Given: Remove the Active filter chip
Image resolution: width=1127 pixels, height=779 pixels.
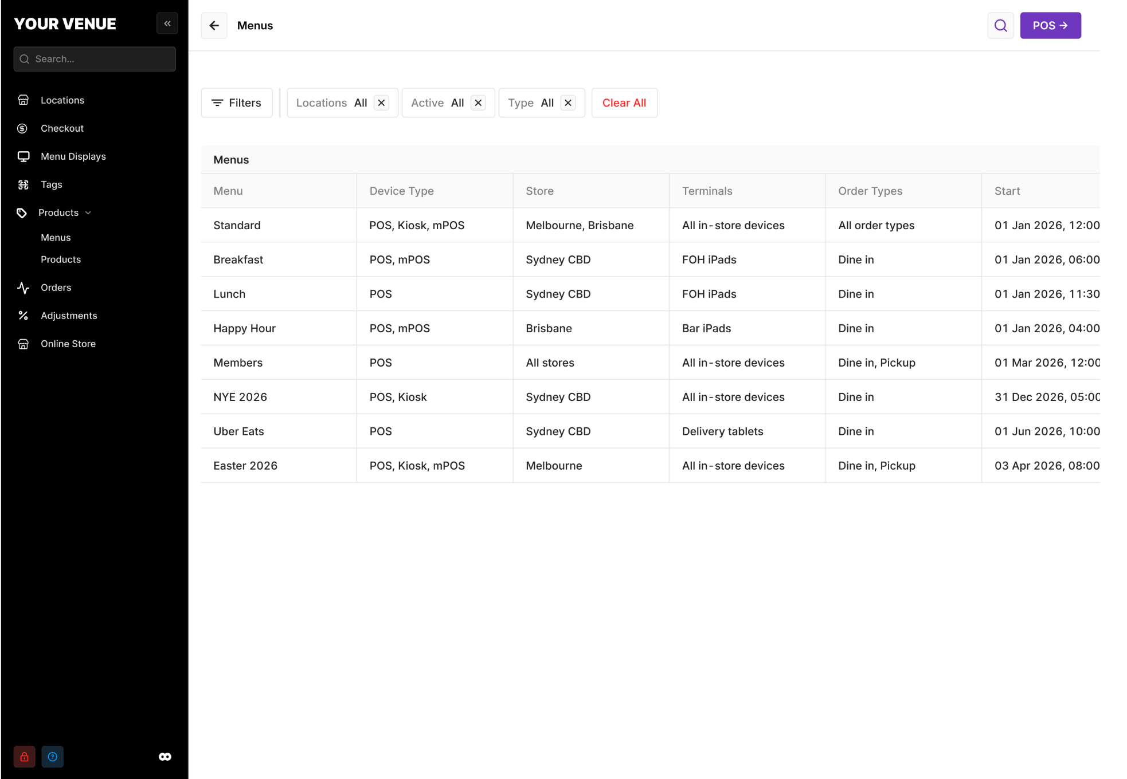Looking at the screenshot, I should pos(478,103).
